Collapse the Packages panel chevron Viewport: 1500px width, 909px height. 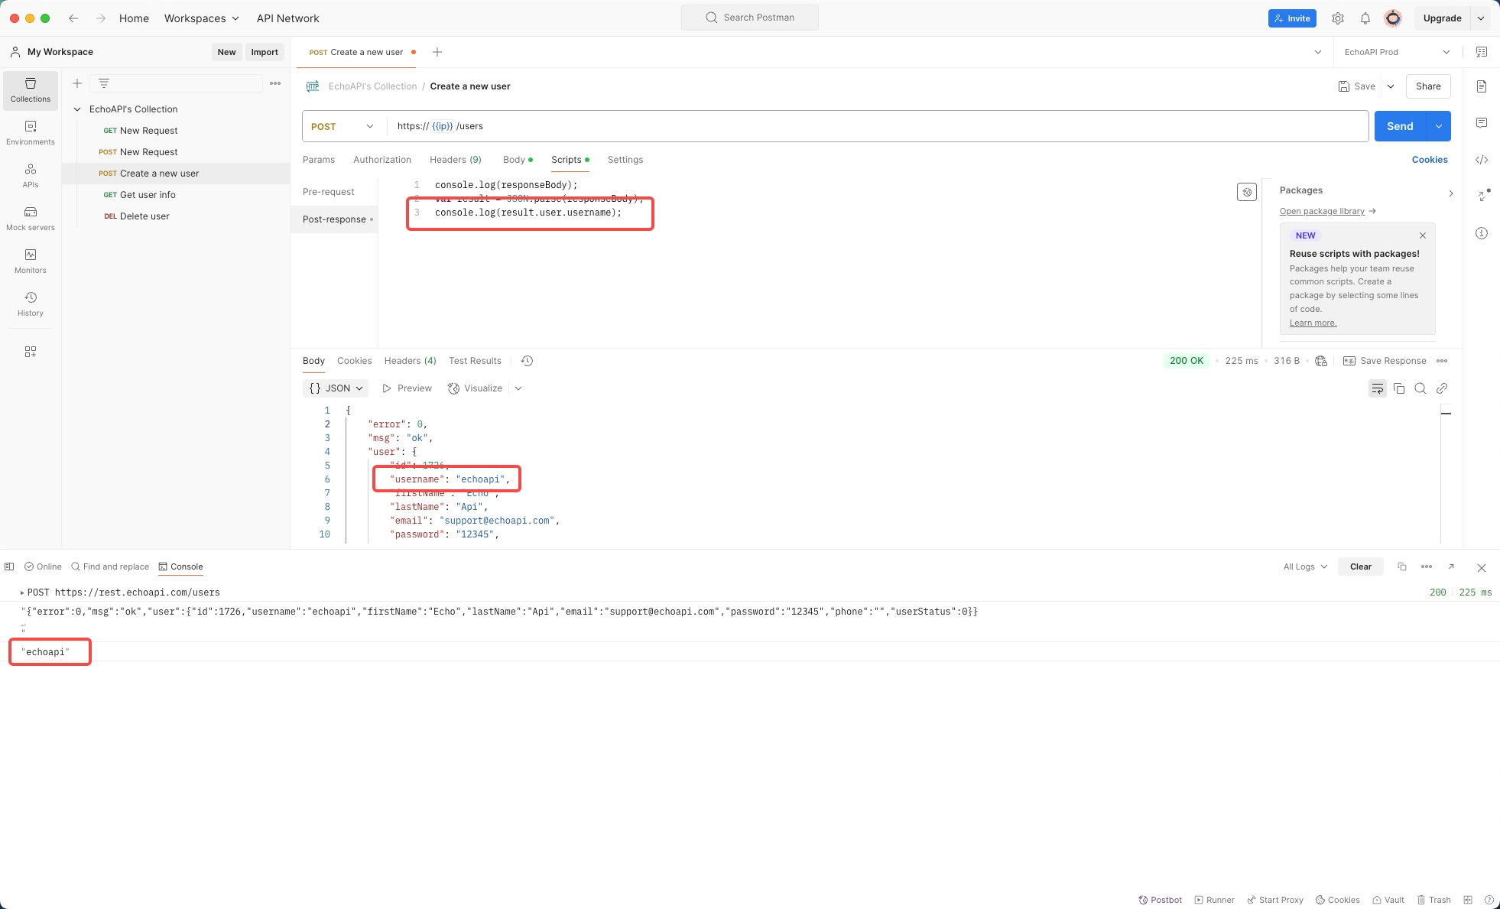coord(1451,193)
